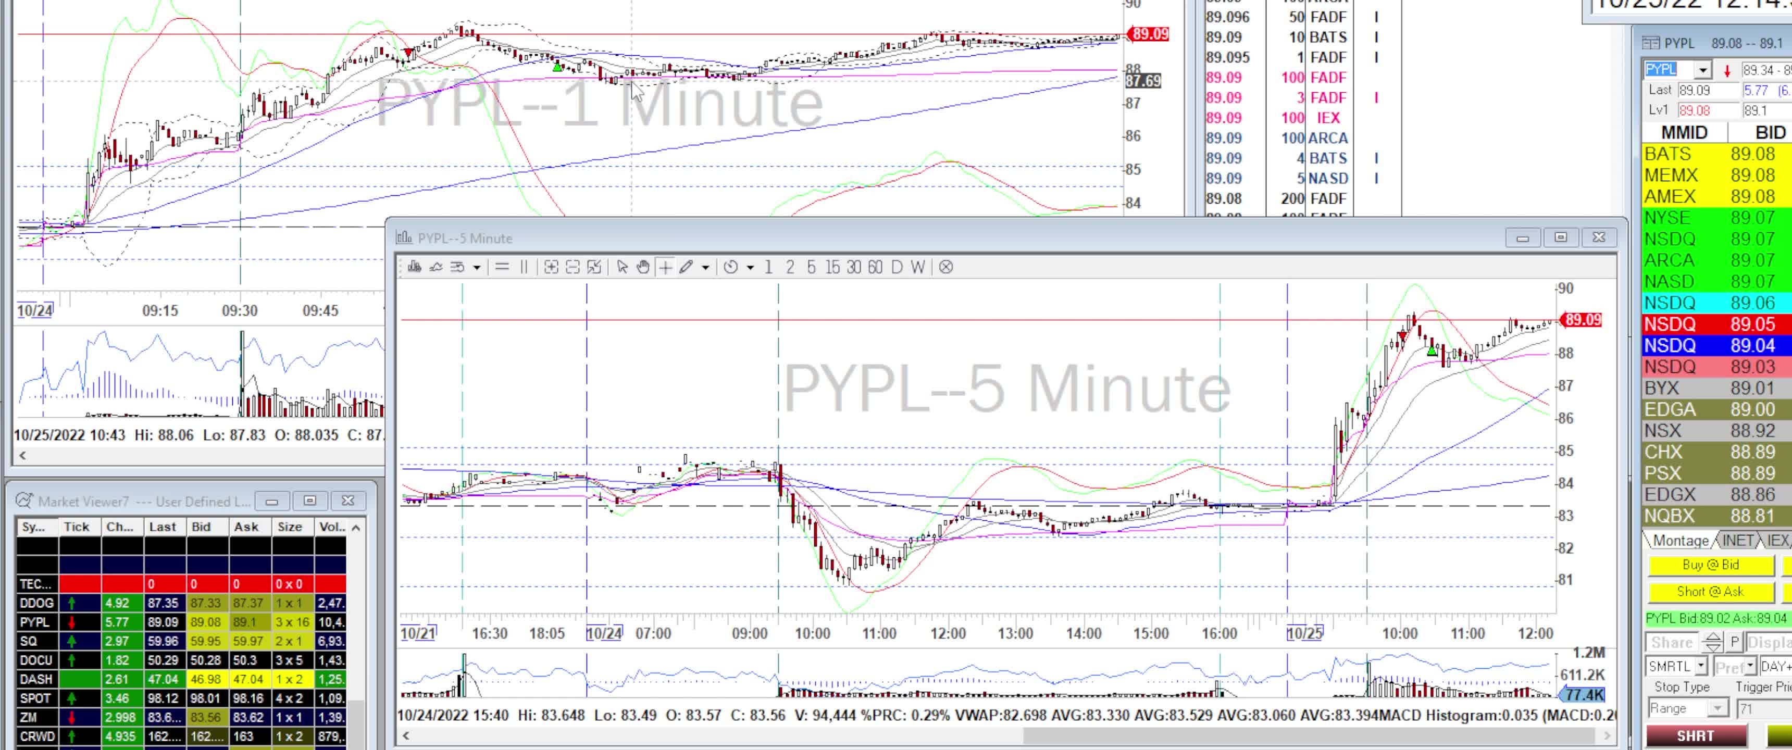Open chart type icon in 5 Minute toolbar
This screenshot has width=1792, height=750.
click(415, 267)
